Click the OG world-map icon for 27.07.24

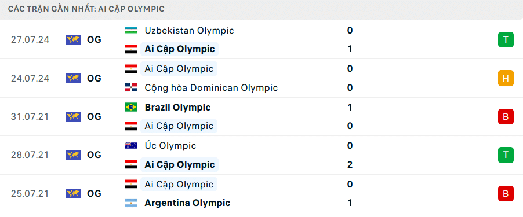coord(73,39)
